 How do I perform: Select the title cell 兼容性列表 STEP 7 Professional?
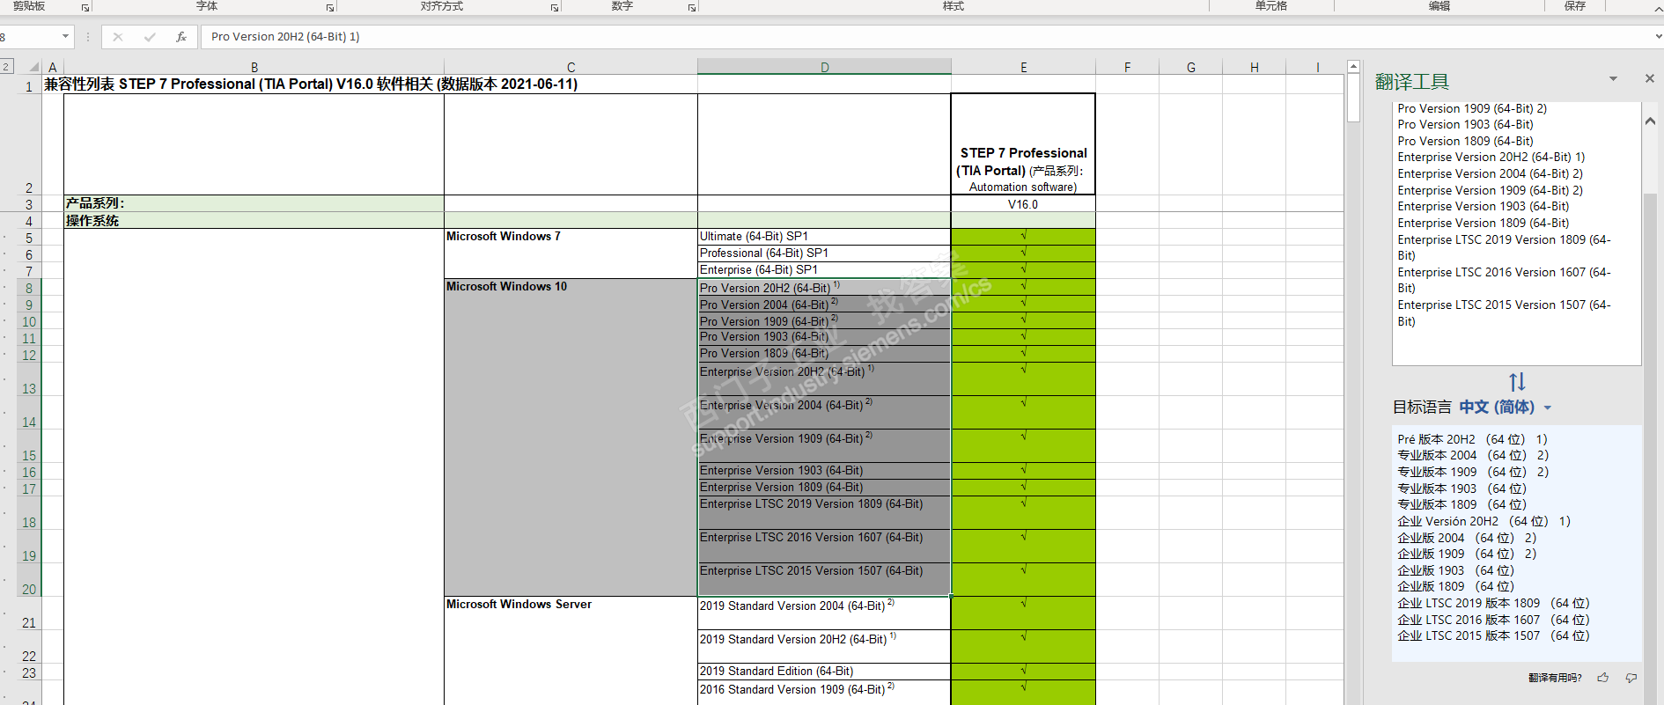pos(311,84)
